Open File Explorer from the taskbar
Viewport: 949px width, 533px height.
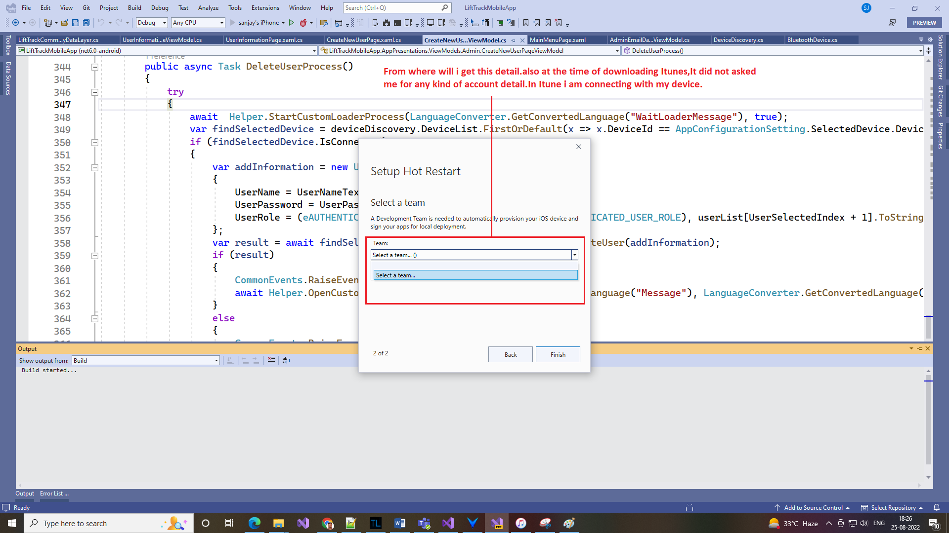[x=279, y=523]
